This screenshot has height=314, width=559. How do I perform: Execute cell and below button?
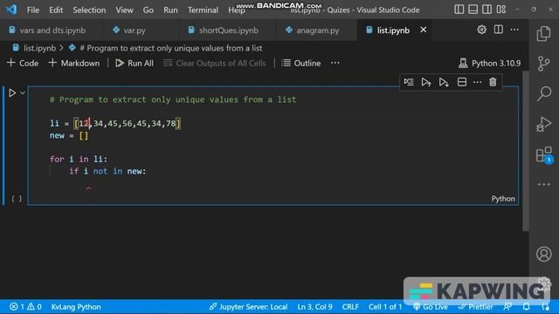click(x=444, y=82)
